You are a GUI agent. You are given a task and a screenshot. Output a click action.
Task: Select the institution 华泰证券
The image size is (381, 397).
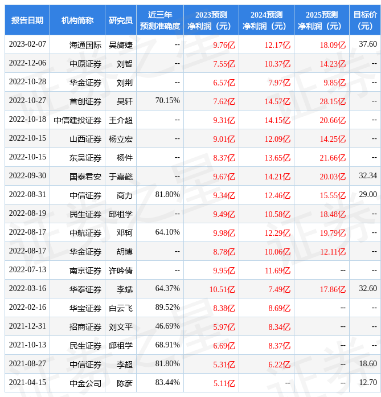pos(85,289)
